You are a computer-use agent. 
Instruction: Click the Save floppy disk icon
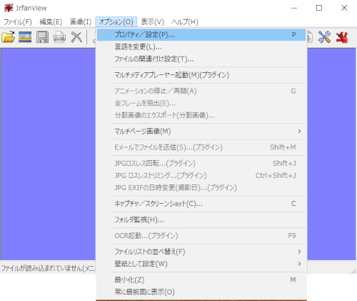click(42, 37)
